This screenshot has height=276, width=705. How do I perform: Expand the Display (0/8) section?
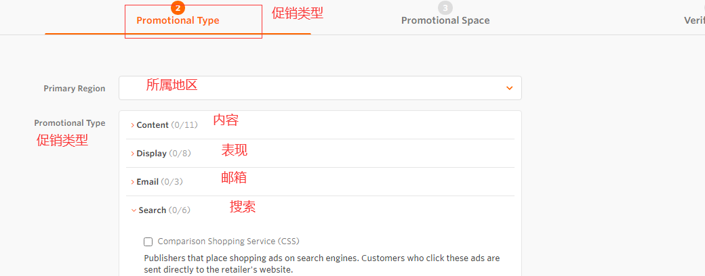coord(163,154)
